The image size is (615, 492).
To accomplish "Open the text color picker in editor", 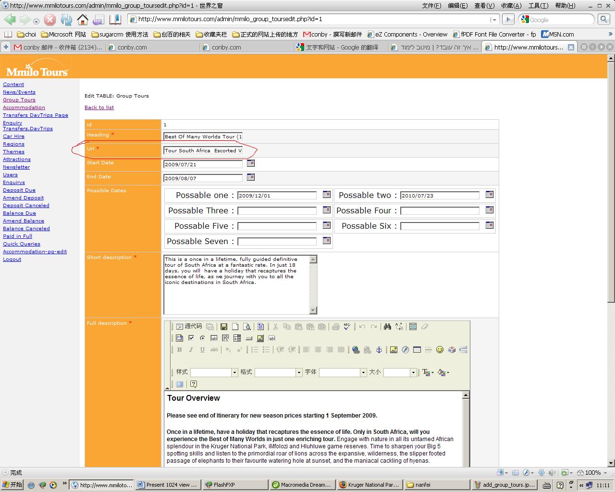I will (427, 372).
